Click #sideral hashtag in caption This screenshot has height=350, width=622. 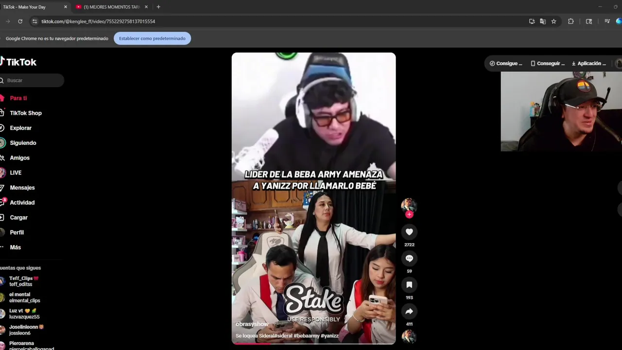[x=283, y=336]
